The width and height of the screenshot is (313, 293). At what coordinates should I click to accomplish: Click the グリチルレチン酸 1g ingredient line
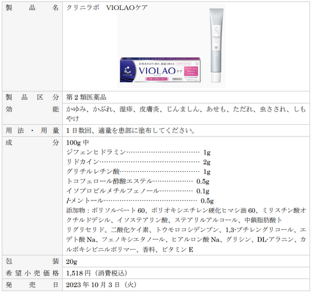pyautogui.click(x=138, y=172)
